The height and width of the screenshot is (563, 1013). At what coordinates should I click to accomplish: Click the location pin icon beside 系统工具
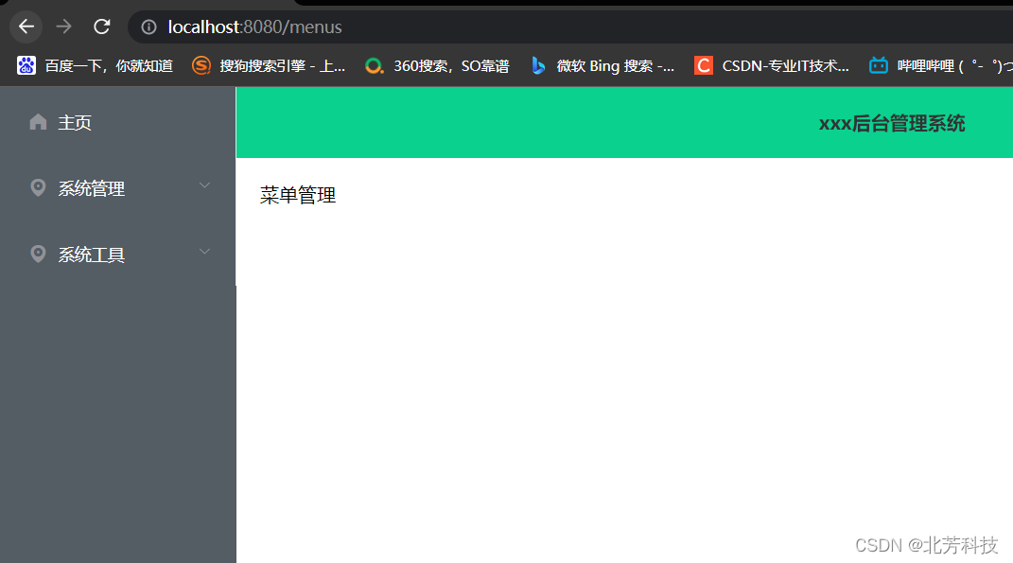[38, 254]
